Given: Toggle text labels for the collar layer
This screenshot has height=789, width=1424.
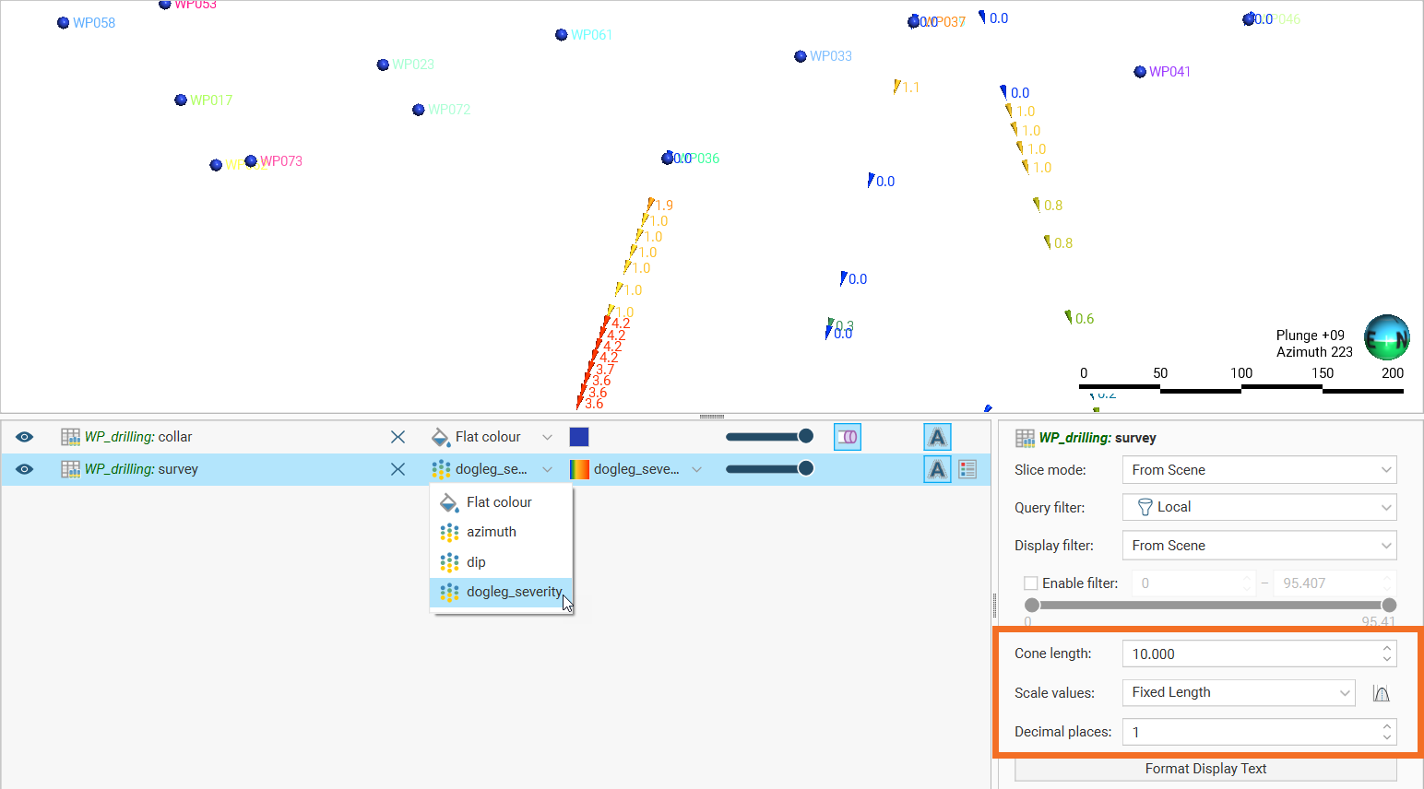Looking at the screenshot, I should click(937, 437).
